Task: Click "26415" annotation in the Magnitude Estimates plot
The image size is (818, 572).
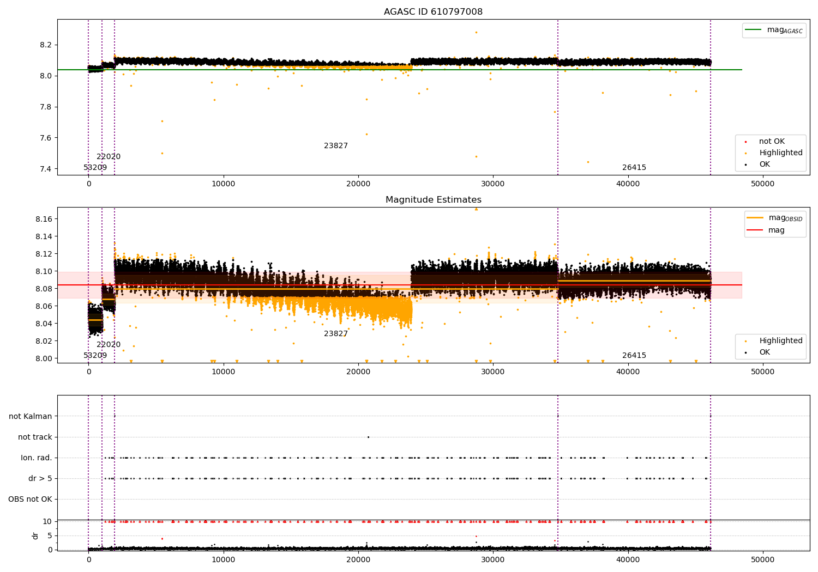Action: (634, 356)
